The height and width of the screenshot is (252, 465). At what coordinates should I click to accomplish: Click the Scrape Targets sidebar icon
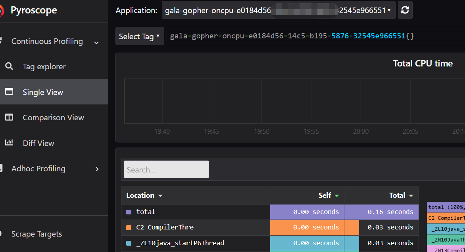(x=2, y=234)
